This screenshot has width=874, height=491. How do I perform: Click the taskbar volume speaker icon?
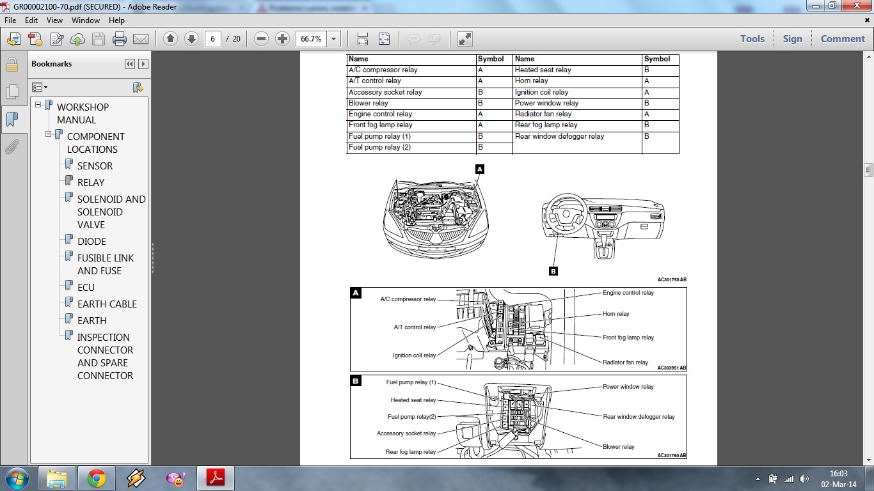point(804,479)
